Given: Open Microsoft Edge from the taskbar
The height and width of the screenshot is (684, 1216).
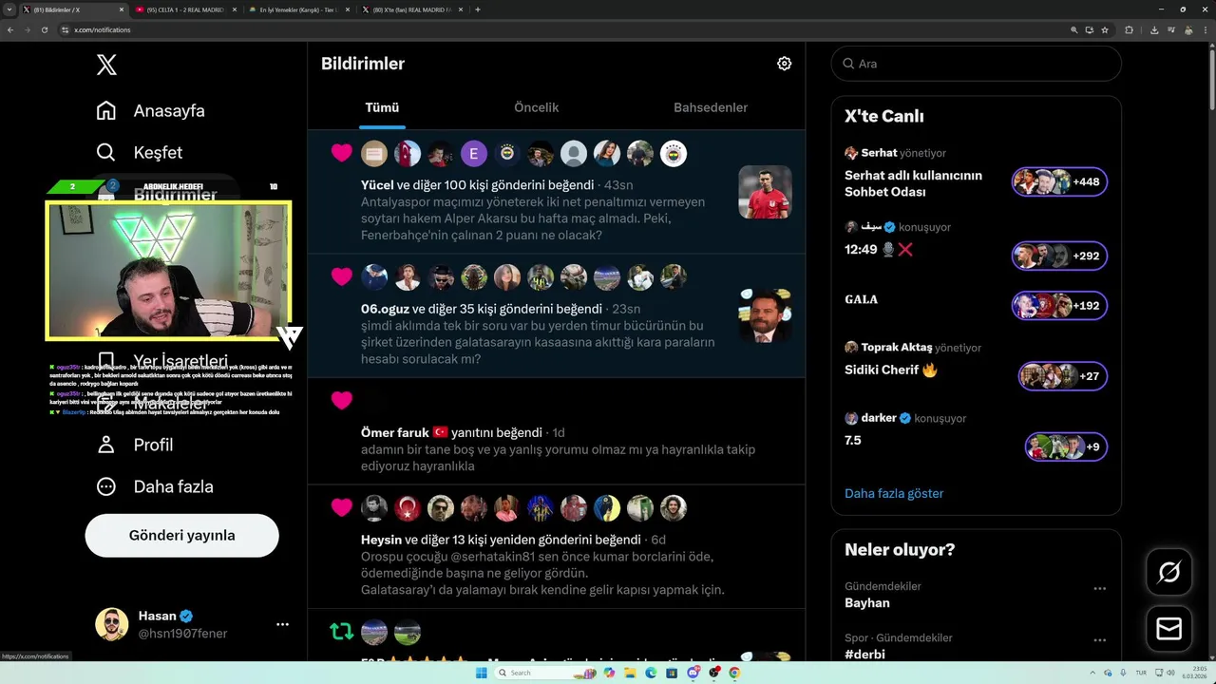Looking at the screenshot, I should pyautogui.click(x=651, y=673).
